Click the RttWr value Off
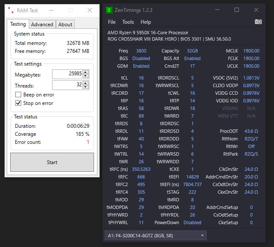This screenshot has width=274, height=247. (251, 146)
